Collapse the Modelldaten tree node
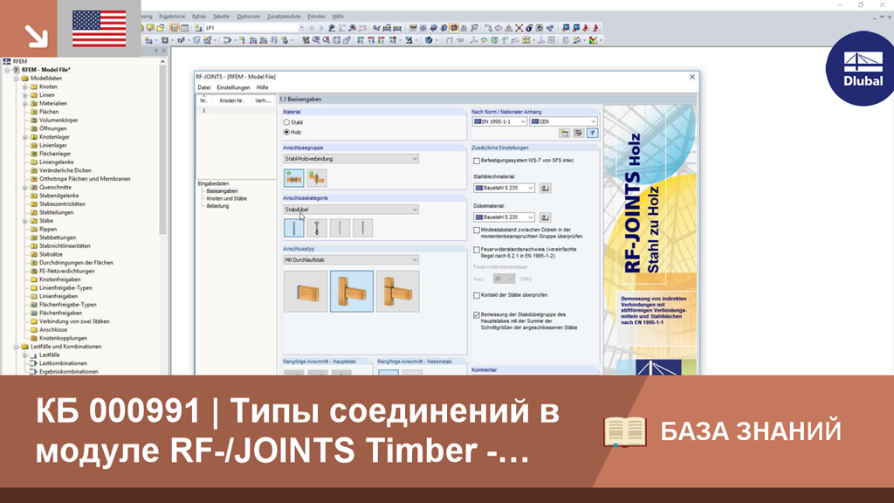Screen dimensions: 894x503 (x=17, y=78)
